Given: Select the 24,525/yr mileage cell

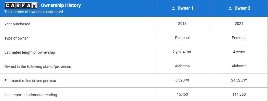Looking at the screenshot, I should pyautogui.click(x=239, y=80).
